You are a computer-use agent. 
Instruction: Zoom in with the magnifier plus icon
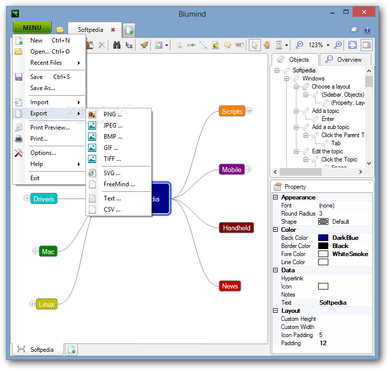click(x=337, y=45)
